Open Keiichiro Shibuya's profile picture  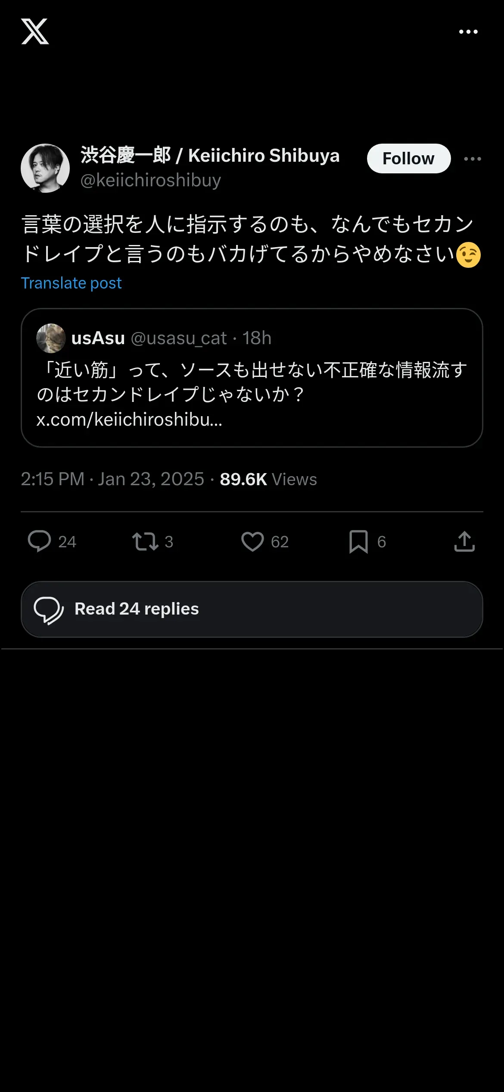point(45,168)
